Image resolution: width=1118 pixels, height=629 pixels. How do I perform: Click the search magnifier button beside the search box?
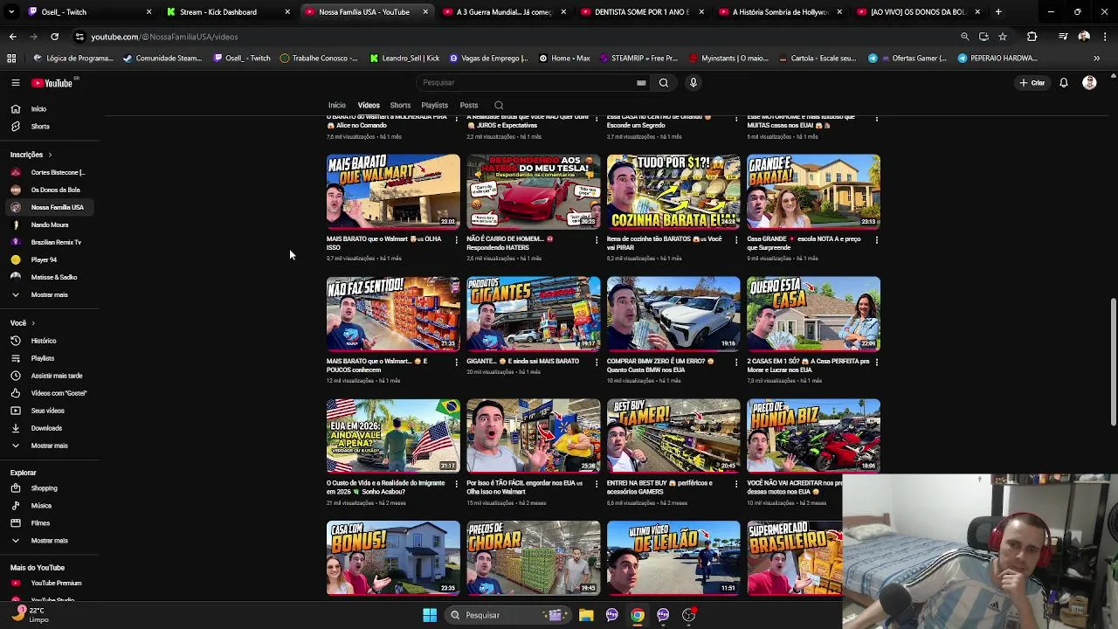(x=664, y=83)
